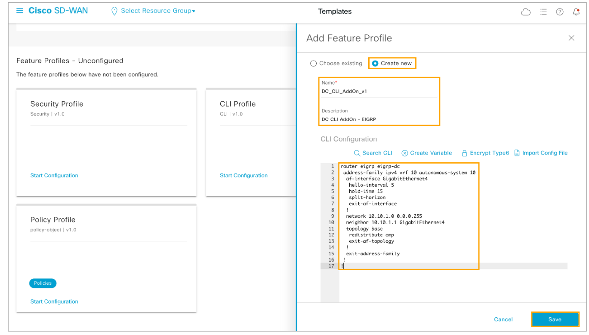Open the notifications bell icon
The width and height of the screenshot is (589, 335).
click(x=576, y=12)
